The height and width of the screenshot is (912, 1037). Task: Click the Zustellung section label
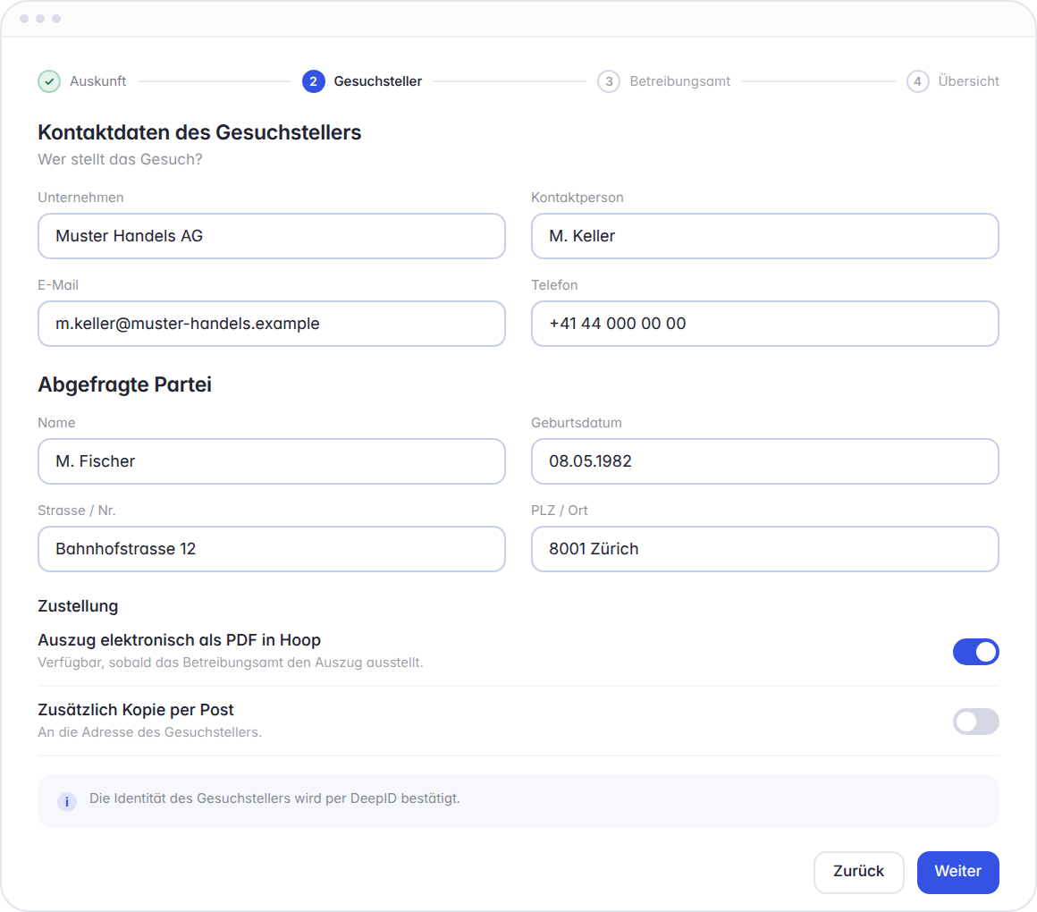[x=78, y=606]
